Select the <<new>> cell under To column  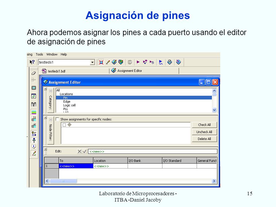(x=76, y=166)
